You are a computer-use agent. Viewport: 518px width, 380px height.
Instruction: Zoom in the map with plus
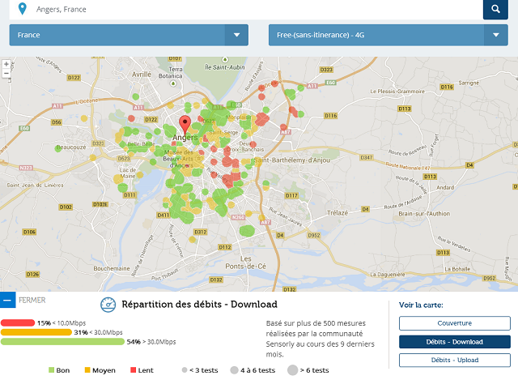pos(6,63)
